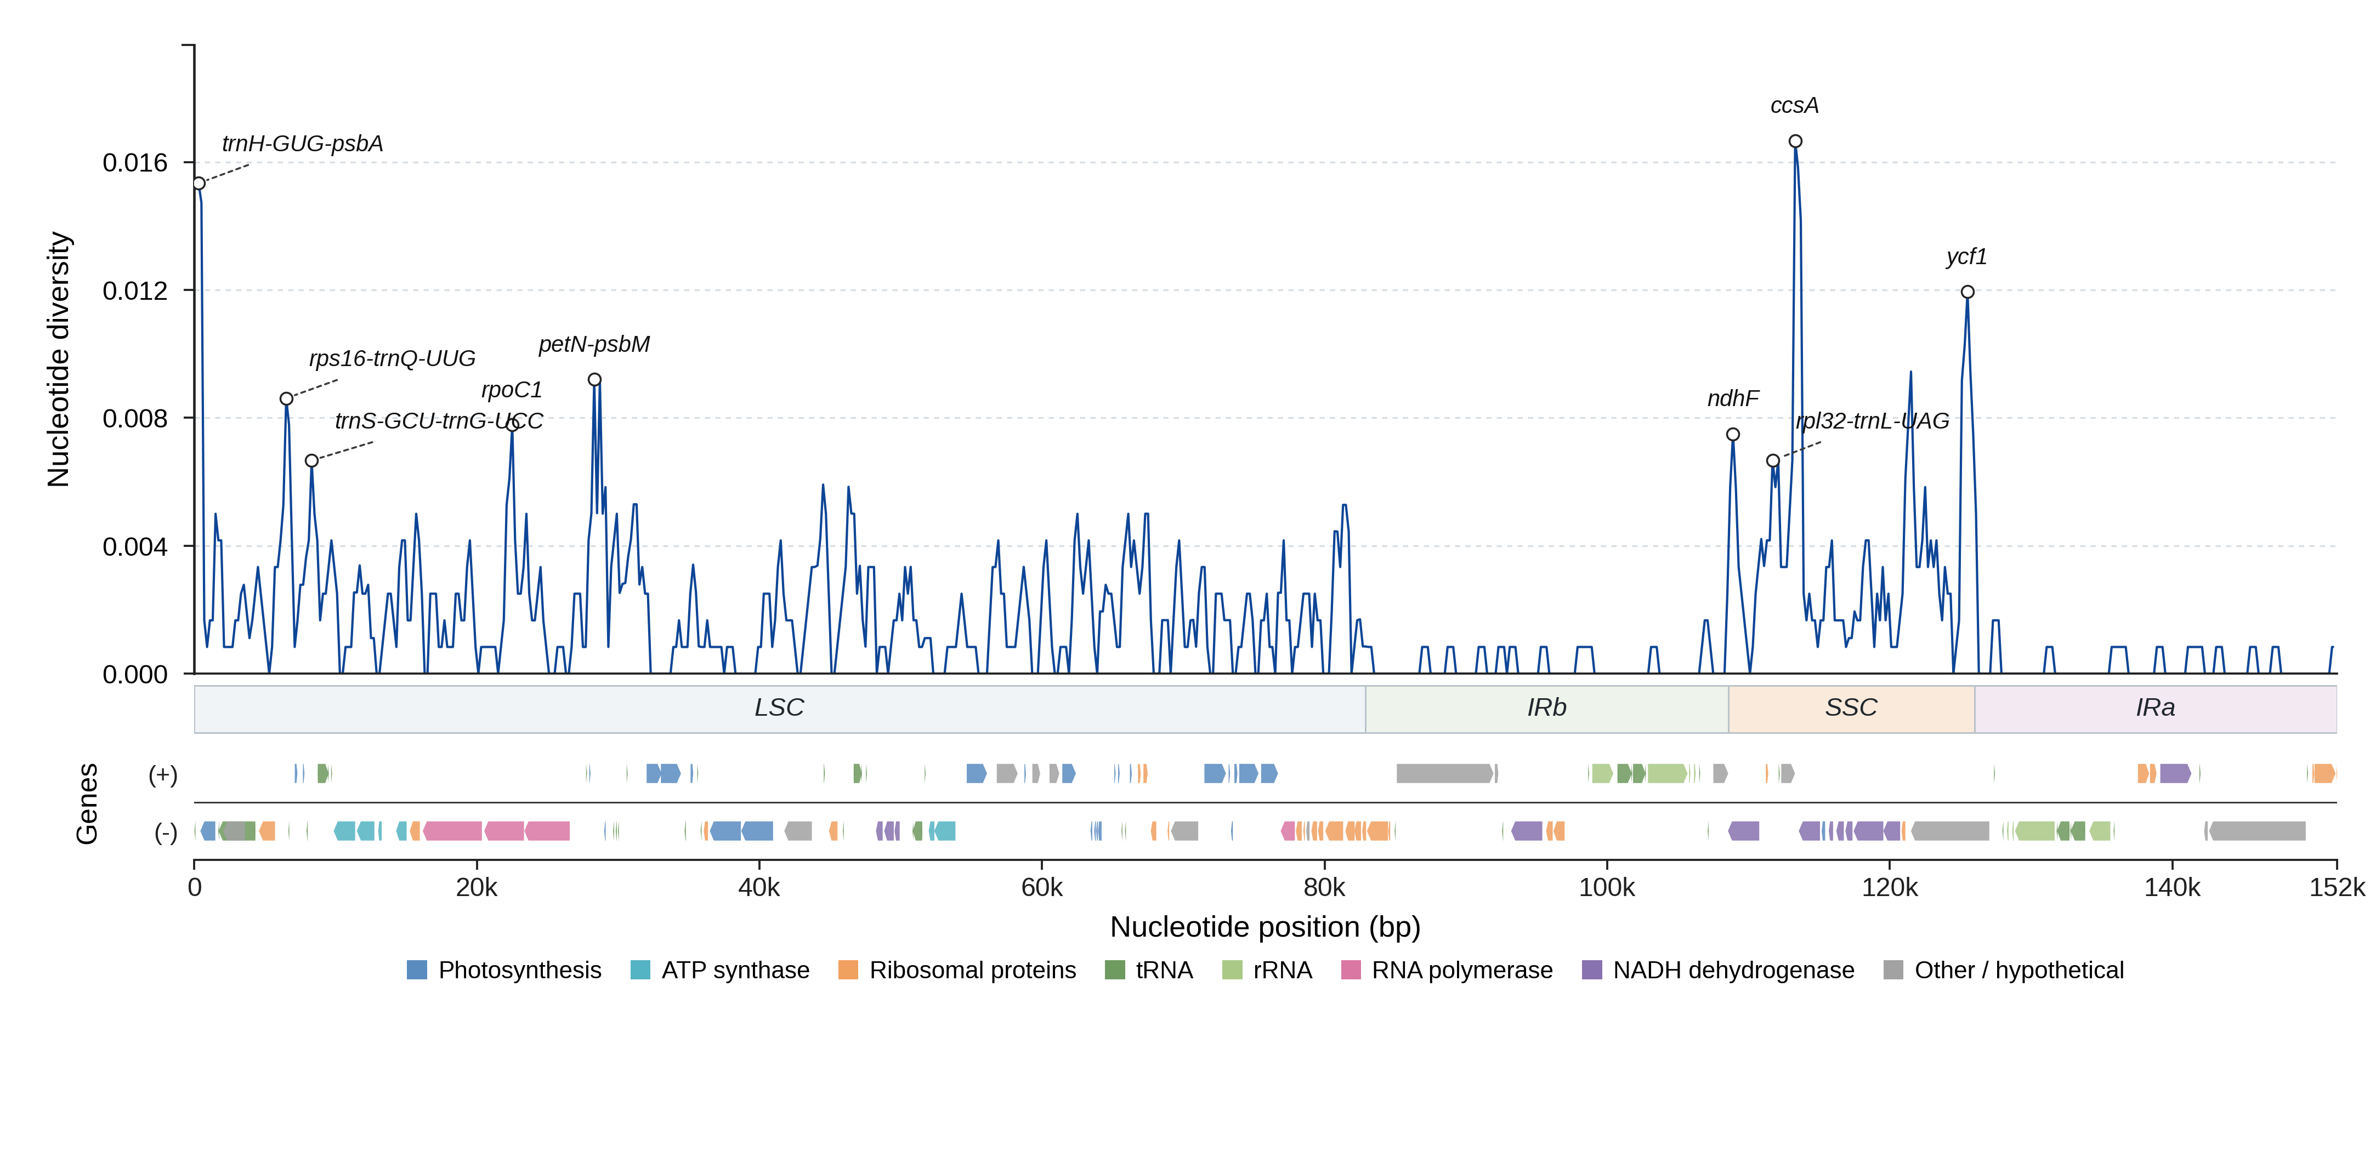Click the 0.000 y-axis tick label
This screenshot has width=2370, height=1152.
[x=135, y=675]
